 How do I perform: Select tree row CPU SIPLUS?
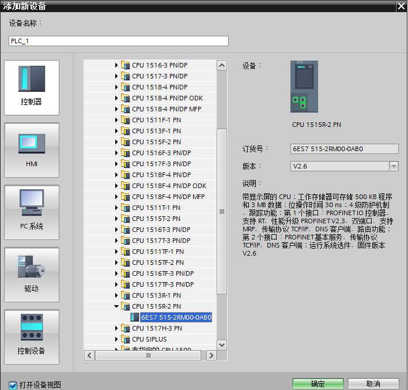150,339
